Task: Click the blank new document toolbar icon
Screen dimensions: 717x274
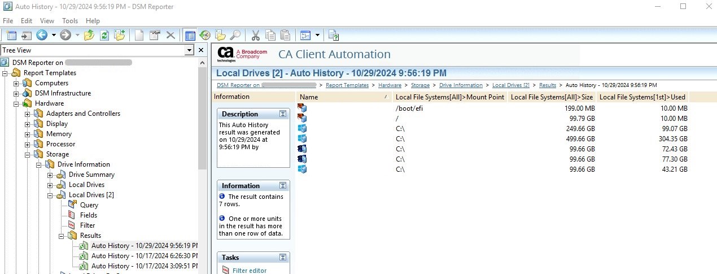Action: (x=139, y=35)
